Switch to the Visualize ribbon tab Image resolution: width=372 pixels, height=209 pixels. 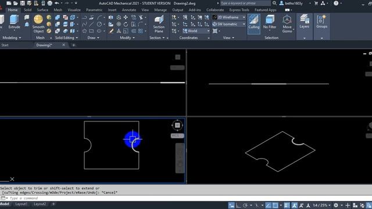(x=74, y=10)
